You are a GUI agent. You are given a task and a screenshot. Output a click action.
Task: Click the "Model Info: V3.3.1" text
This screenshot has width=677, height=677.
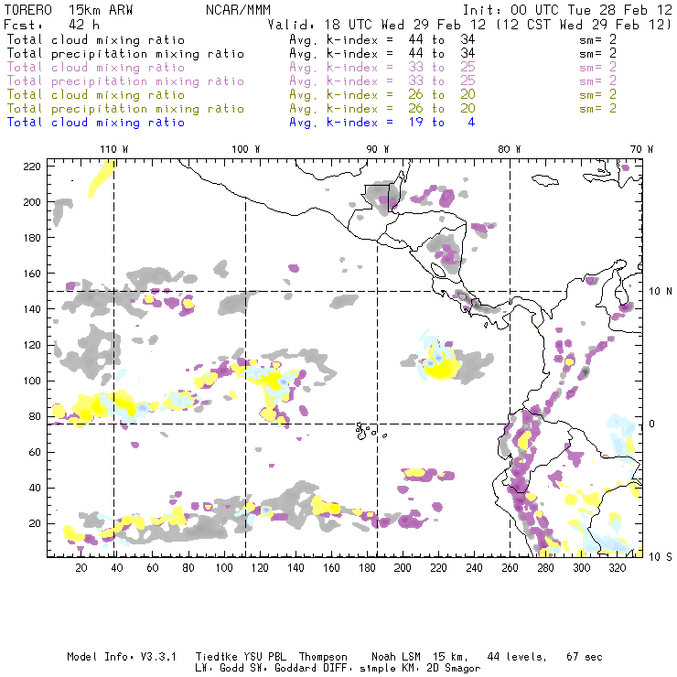click(x=122, y=657)
